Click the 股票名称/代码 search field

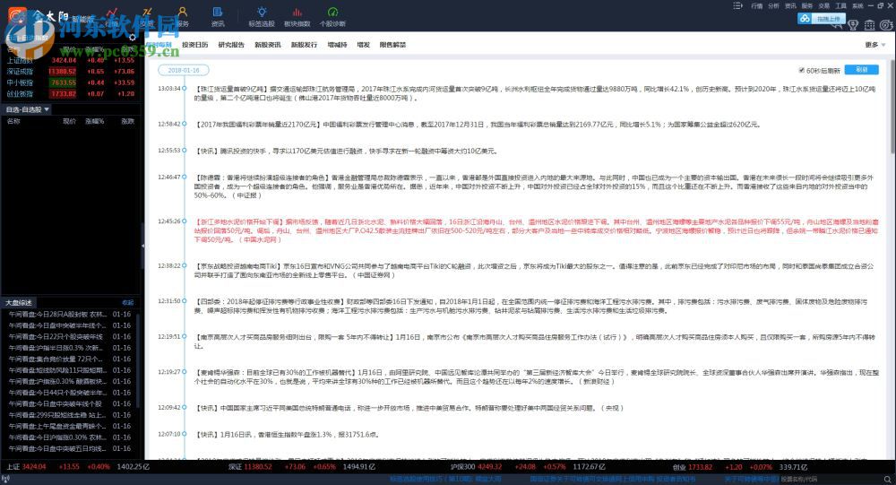pos(831,480)
